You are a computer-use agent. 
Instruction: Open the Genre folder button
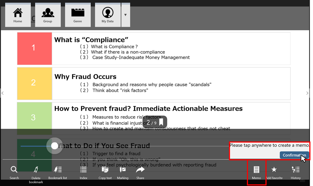[78, 15]
